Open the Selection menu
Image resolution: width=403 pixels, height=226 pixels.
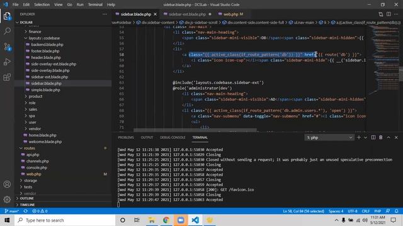coord(42,4)
